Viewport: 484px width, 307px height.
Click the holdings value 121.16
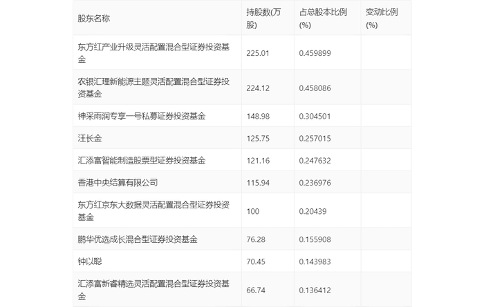(x=258, y=161)
